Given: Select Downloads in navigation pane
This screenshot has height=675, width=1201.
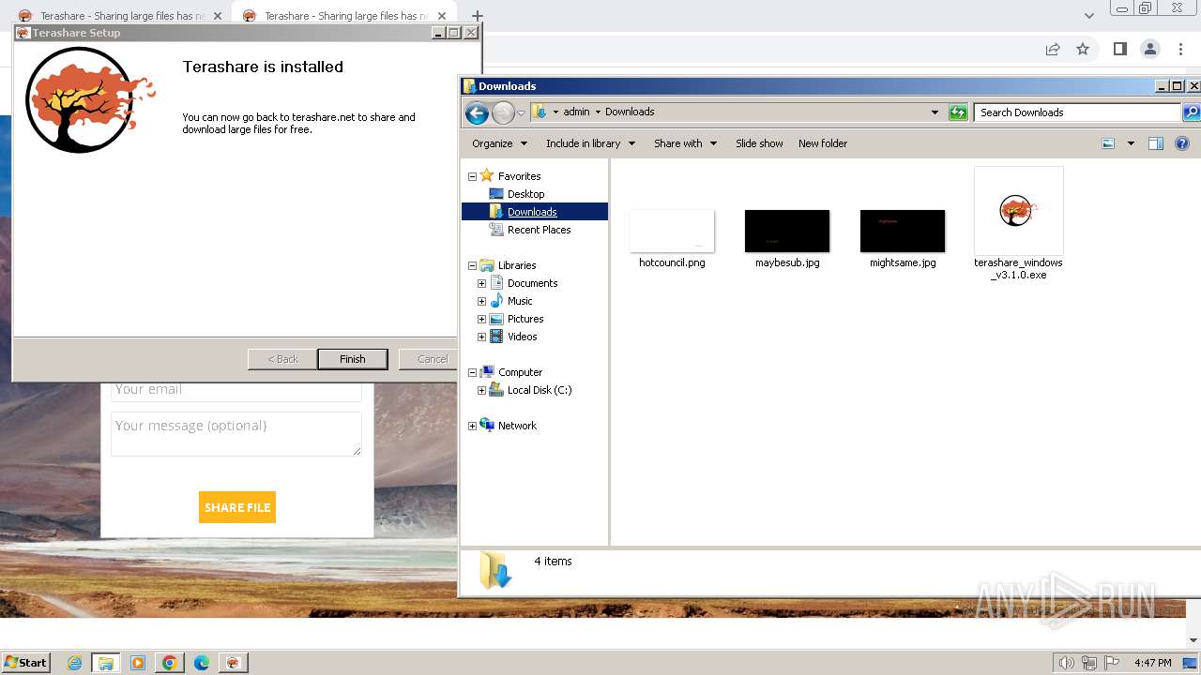Looking at the screenshot, I should click(x=532, y=212).
